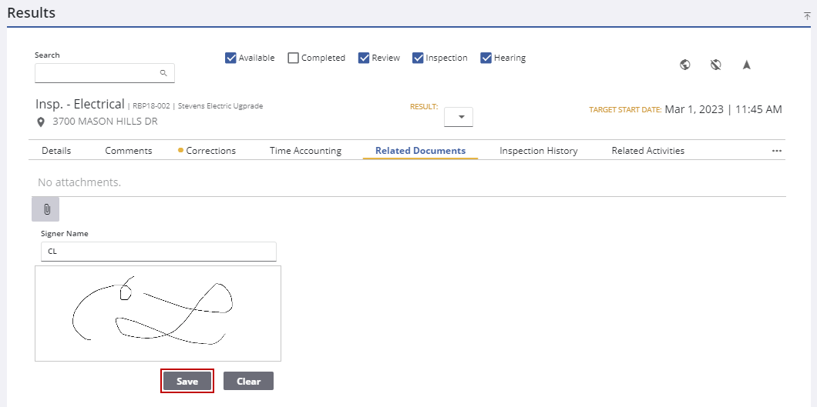The height and width of the screenshot is (407, 817).
Task: Clear the signature pad
Action: point(248,381)
